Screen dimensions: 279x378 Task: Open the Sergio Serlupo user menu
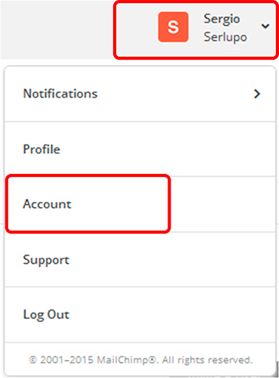[196, 30]
